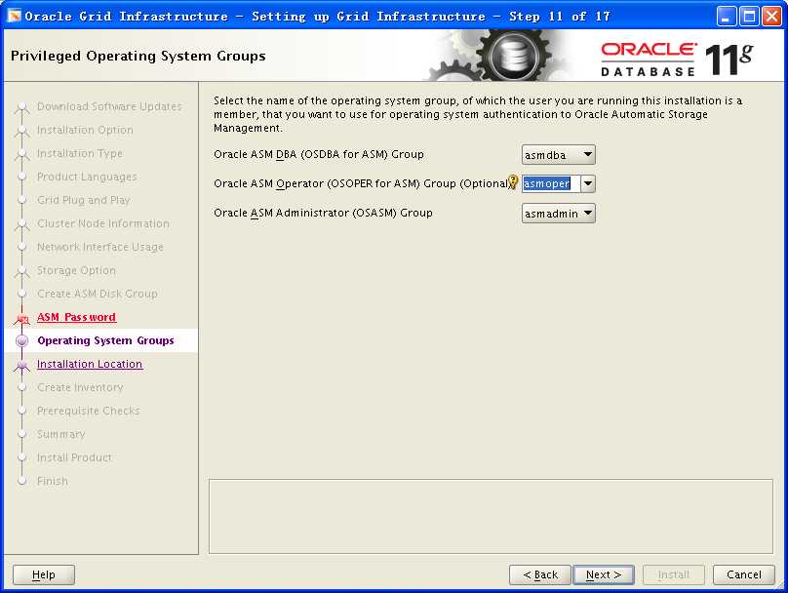Open the Oracle ASM DBA group dropdown
Viewport: 788px width, 593px height.
tap(559, 155)
